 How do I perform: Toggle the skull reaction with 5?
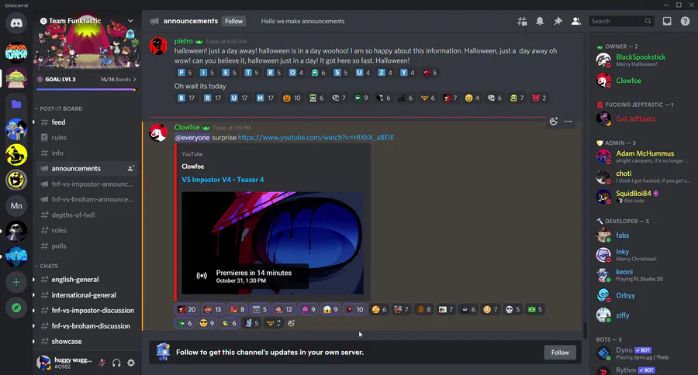coord(513,310)
